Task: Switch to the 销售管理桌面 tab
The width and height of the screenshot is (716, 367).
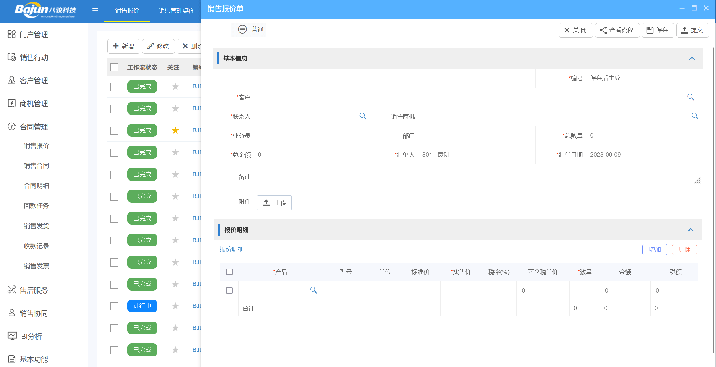Action: pos(177,11)
